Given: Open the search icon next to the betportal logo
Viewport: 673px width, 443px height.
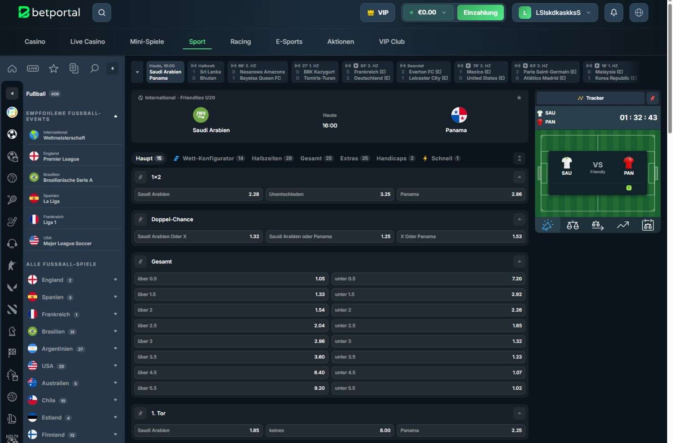Looking at the screenshot, I should coord(102,13).
